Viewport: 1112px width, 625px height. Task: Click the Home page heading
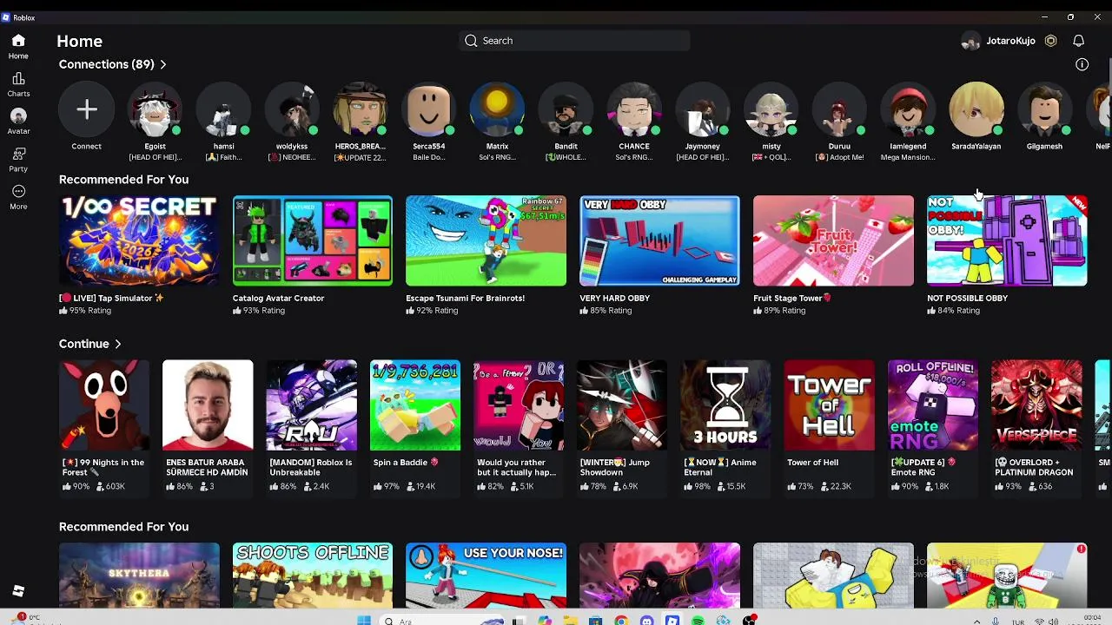point(79,41)
